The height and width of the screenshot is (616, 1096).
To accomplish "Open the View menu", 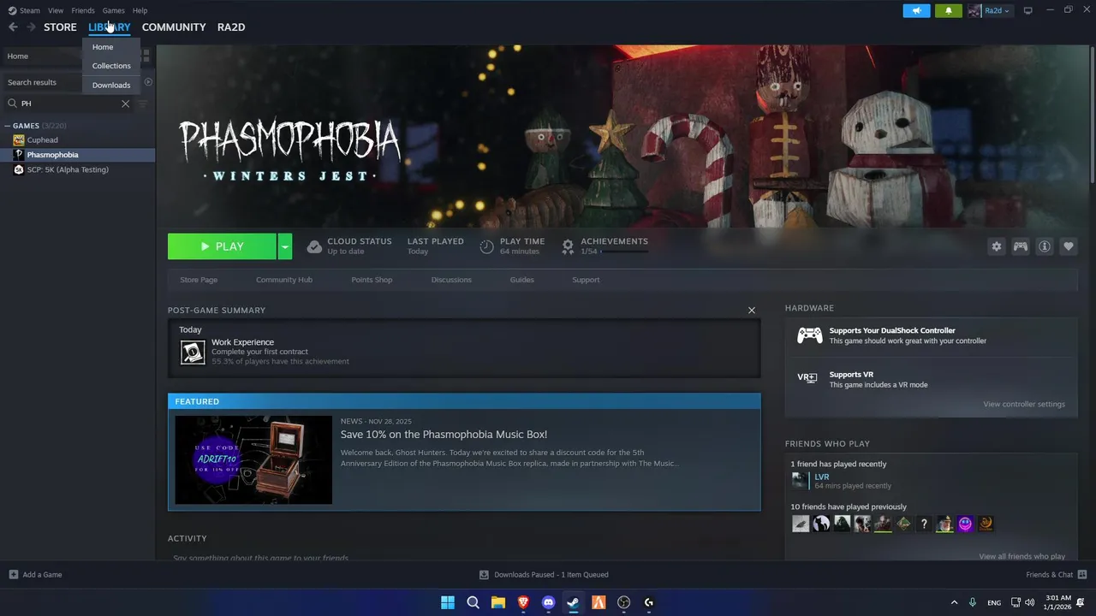I will 56,10.
